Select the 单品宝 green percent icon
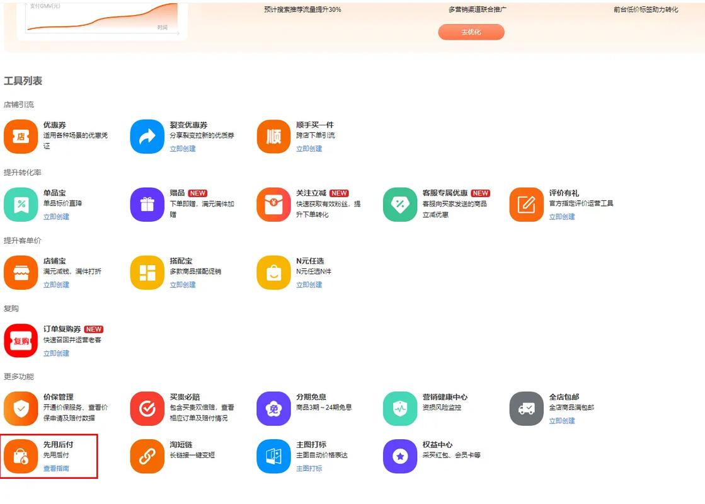Screen dimensions: 705x504 click(x=21, y=205)
